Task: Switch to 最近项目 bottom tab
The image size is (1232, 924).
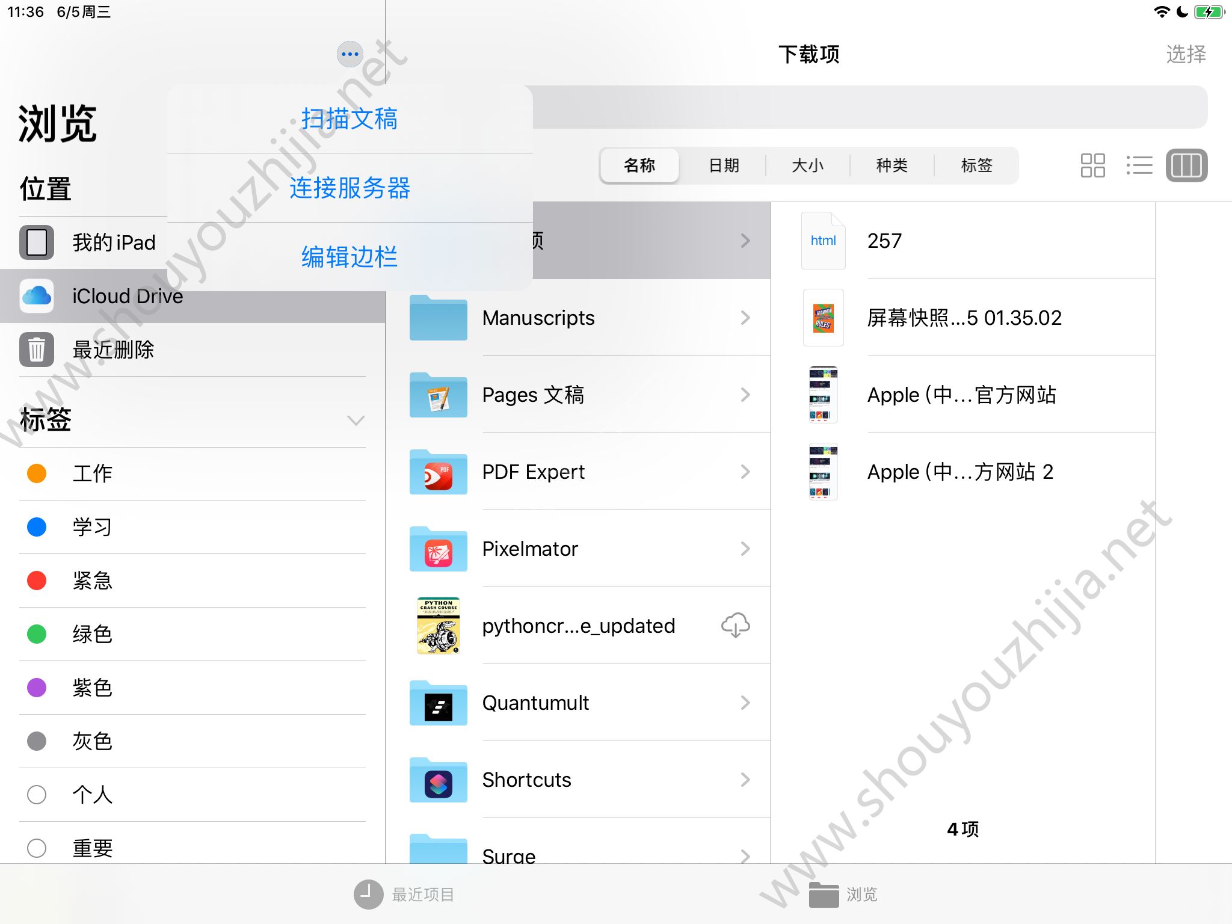Action: point(404,895)
